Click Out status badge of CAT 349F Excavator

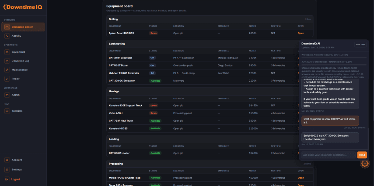(x=152, y=58)
